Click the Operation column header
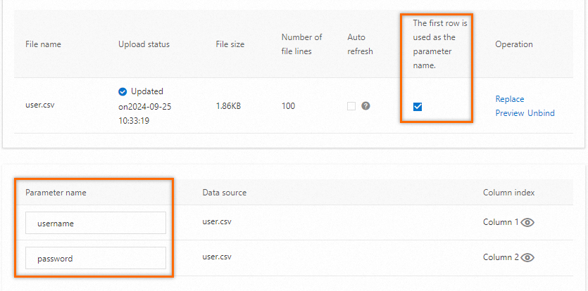Viewport: 588px width, 291px height. tap(513, 44)
